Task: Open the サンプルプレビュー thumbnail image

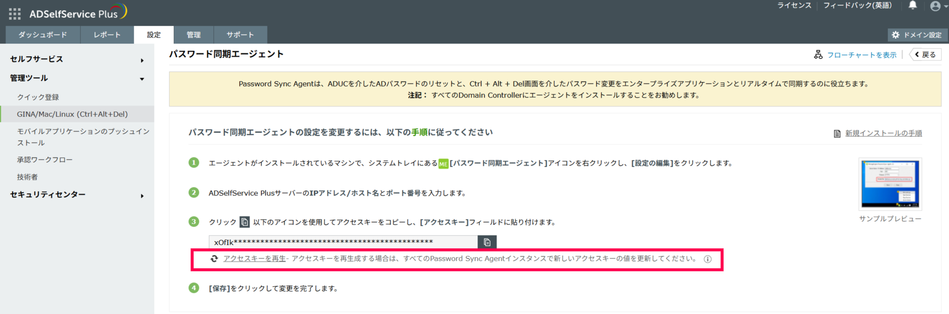Action: pyautogui.click(x=890, y=184)
